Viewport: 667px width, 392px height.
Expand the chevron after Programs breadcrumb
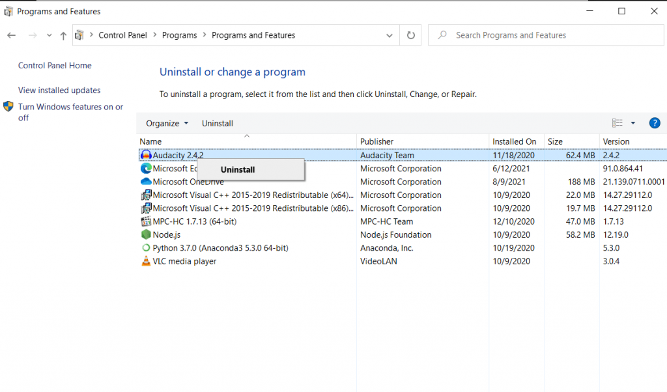(204, 35)
